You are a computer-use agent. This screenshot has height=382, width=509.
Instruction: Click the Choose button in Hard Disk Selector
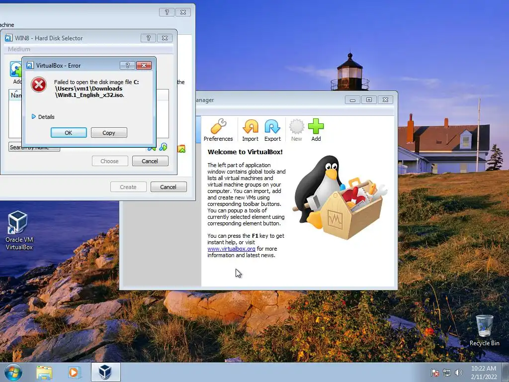(109, 161)
